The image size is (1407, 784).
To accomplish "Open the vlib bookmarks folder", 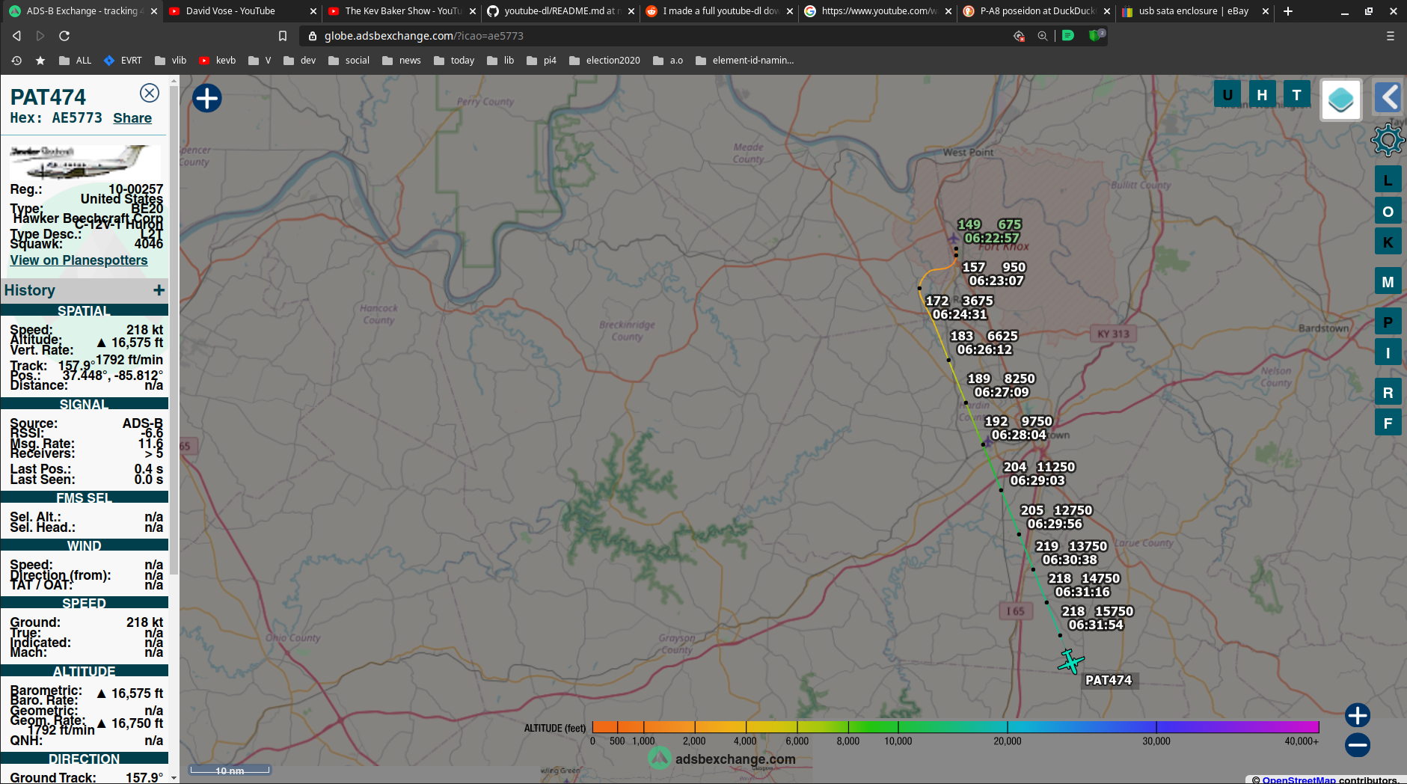I will 171,61.
